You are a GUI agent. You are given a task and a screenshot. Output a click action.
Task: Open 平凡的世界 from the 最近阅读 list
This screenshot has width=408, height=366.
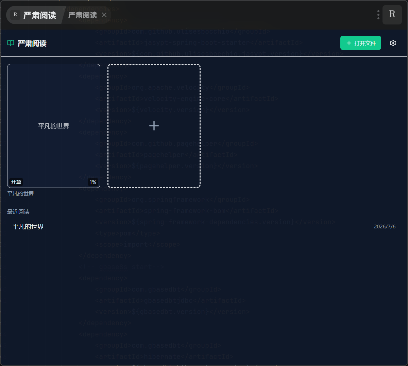pos(204,227)
